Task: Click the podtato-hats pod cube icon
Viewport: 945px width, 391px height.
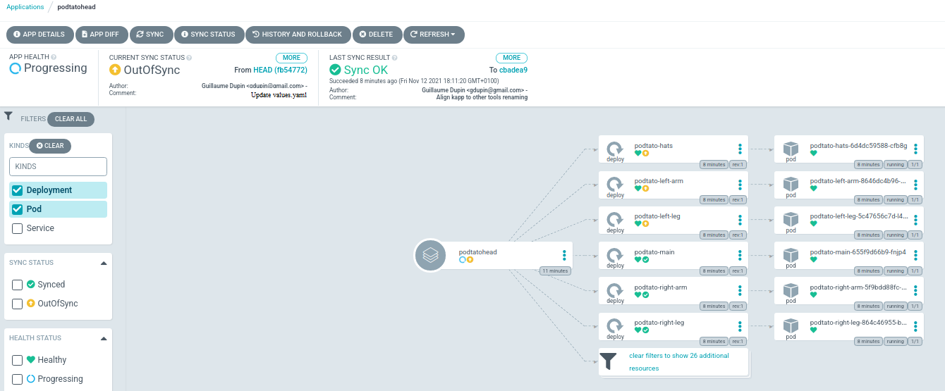Action: pyautogui.click(x=791, y=149)
